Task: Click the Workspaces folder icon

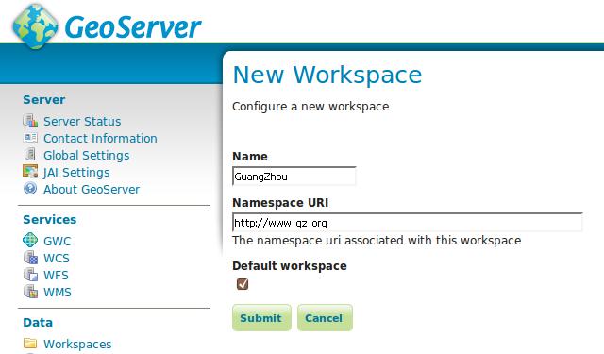Action: [30, 343]
